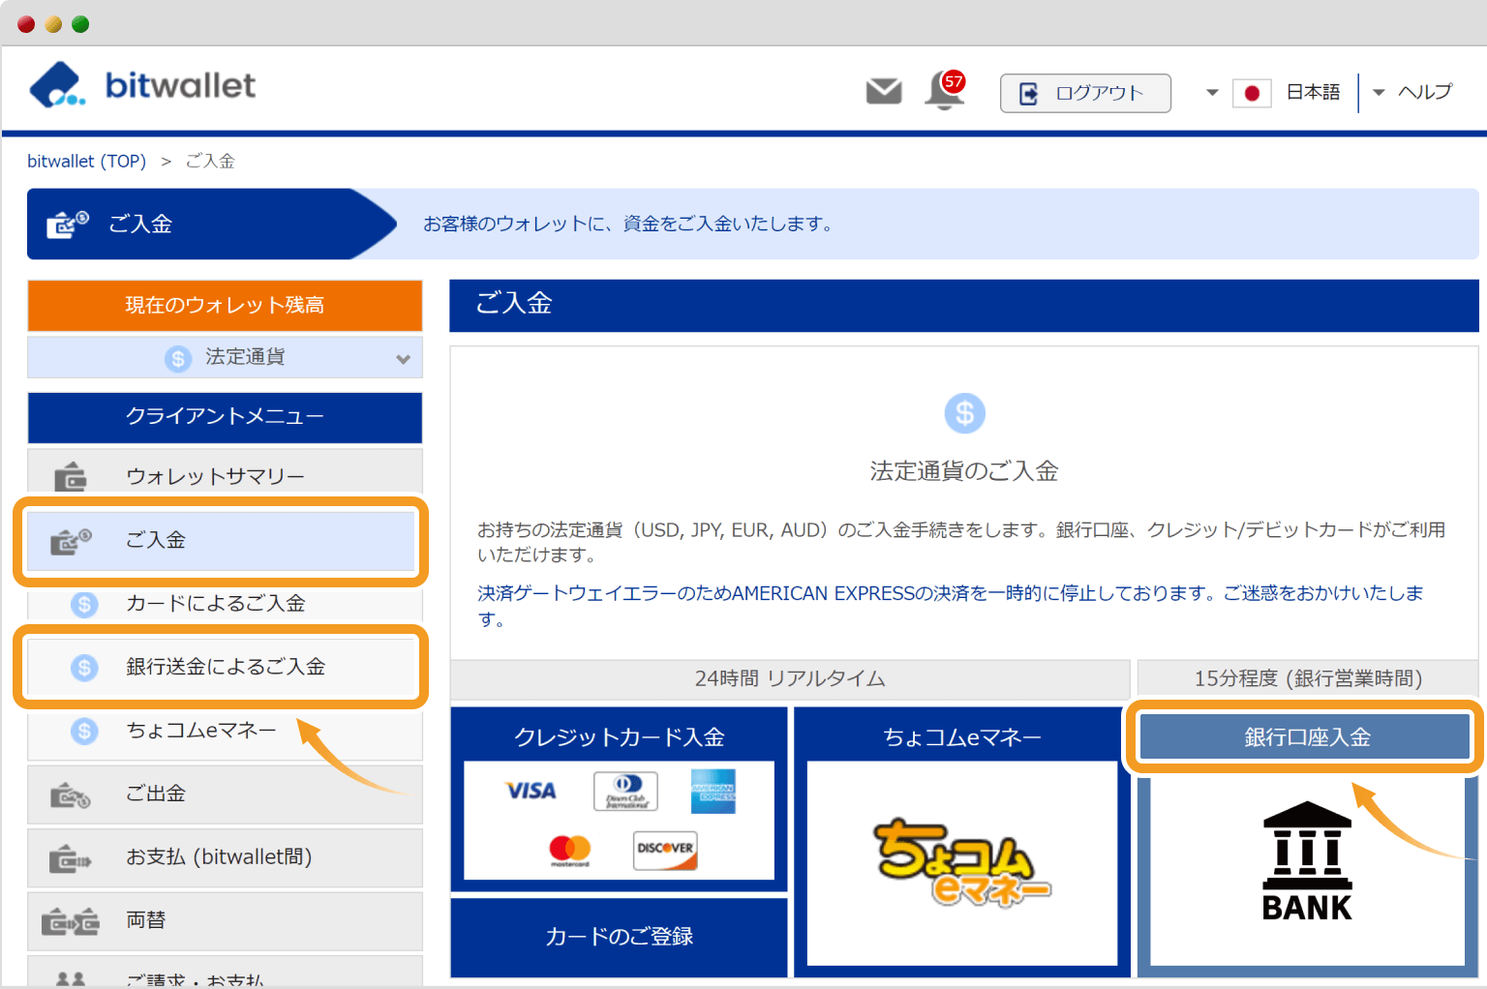Screen dimensions: 1487x989
Task: Click the American Express card logo
Action: point(713,792)
